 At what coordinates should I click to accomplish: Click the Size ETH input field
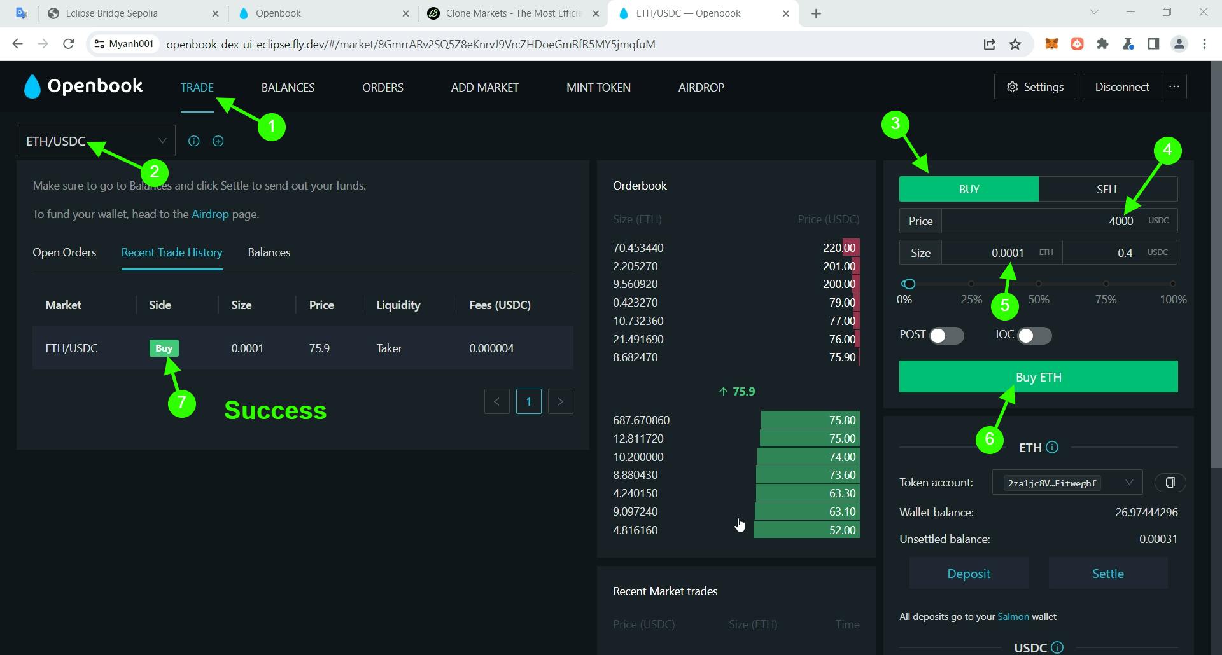1001,252
